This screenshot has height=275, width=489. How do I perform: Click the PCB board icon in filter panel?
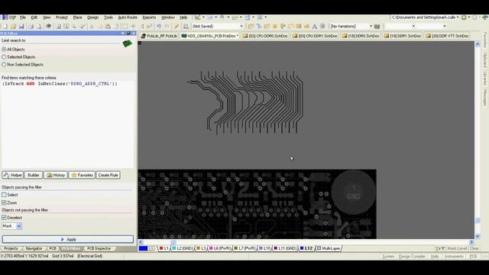[x=128, y=44]
